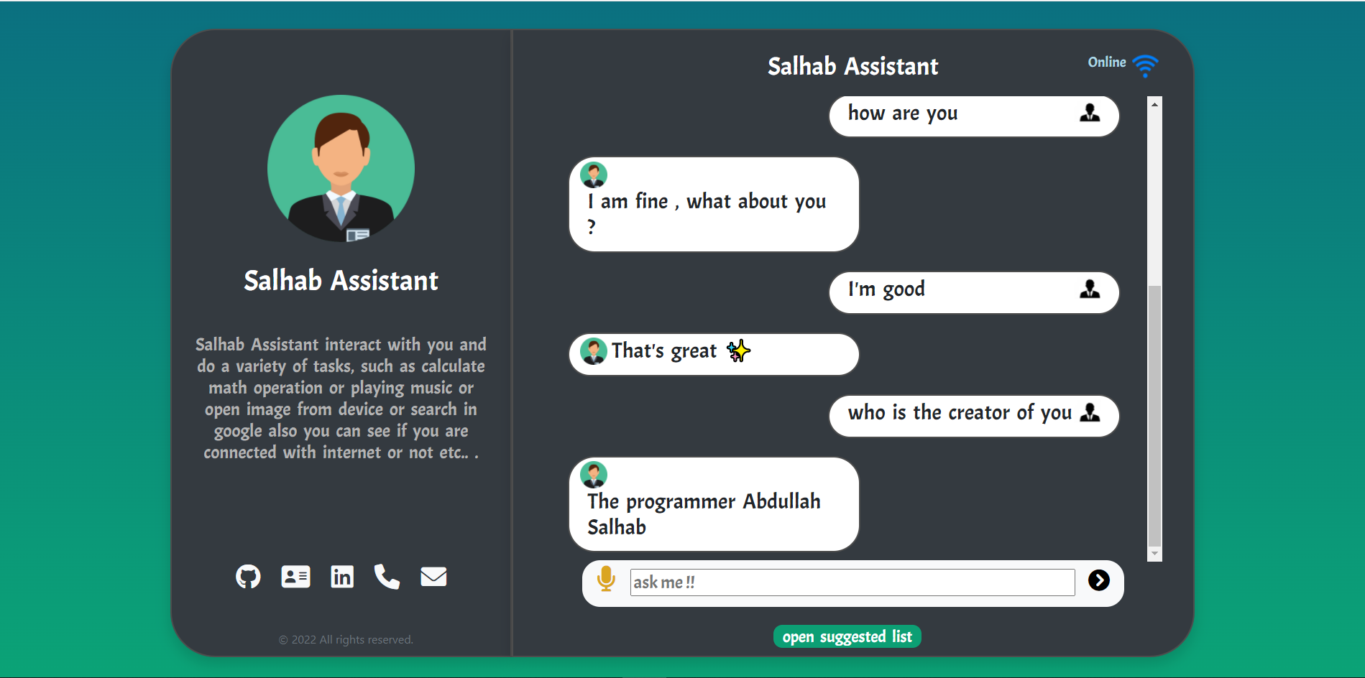The width and height of the screenshot is (1365, 678).
Task: Click the chat scrollbar up arrow
Action: coord(1154,103)
